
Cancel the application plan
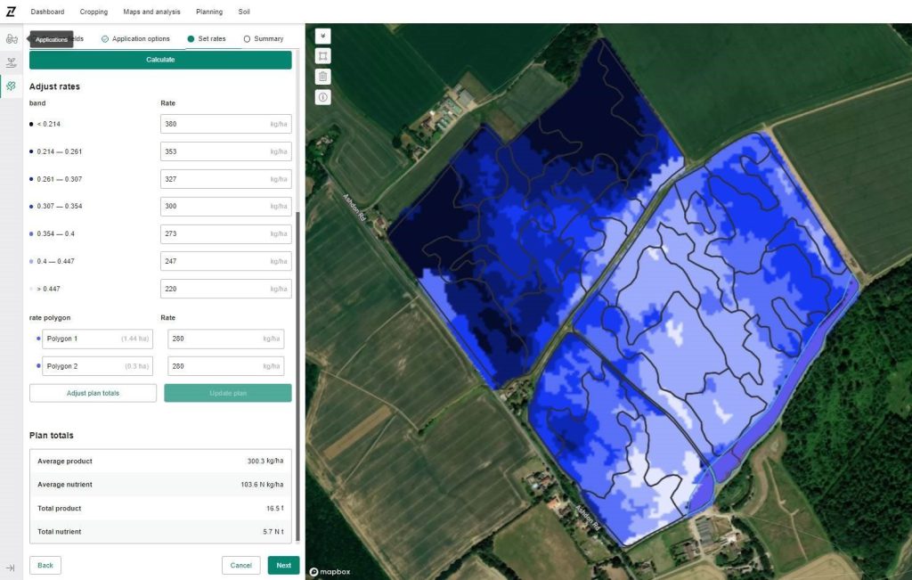pos(240,566)
